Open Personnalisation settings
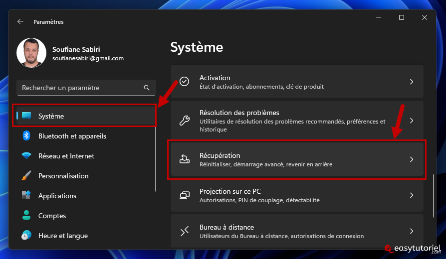 click(x=86, y=176)
